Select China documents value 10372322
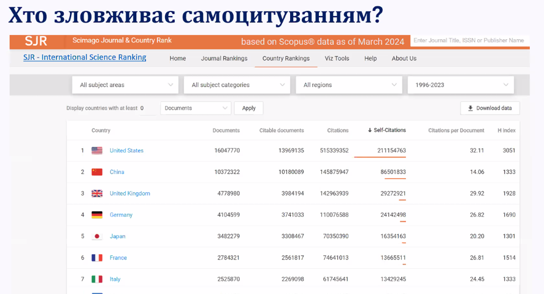The height and width of the screenshot is (294, 544). click(x=227, y=172)
